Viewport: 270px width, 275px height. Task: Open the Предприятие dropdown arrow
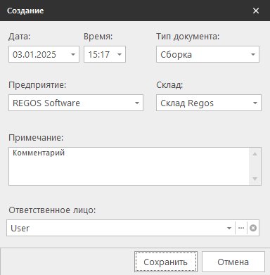[x=137, y=103]
